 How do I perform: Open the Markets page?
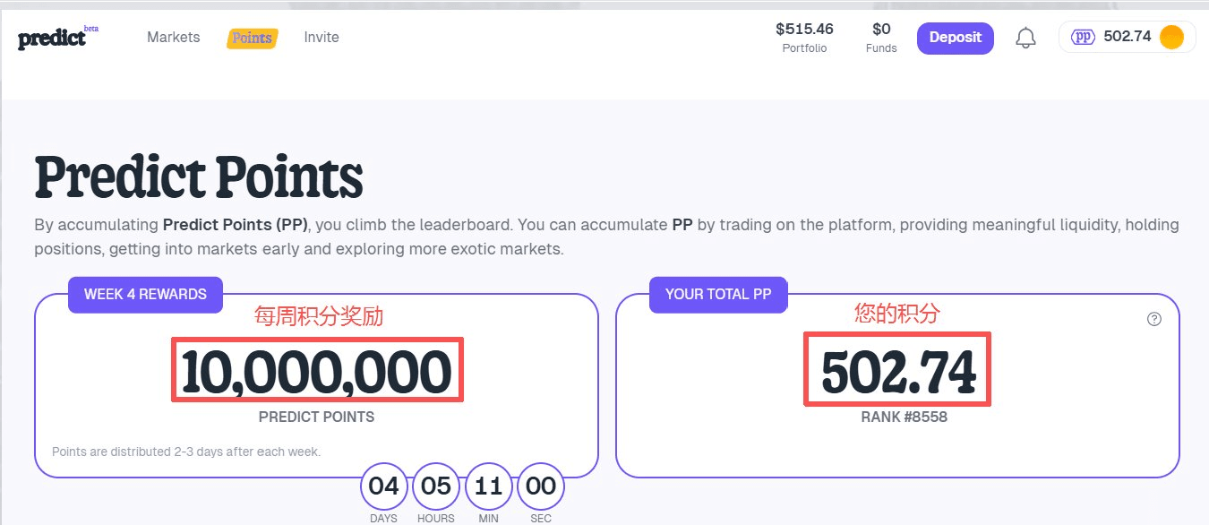(174, 38)
